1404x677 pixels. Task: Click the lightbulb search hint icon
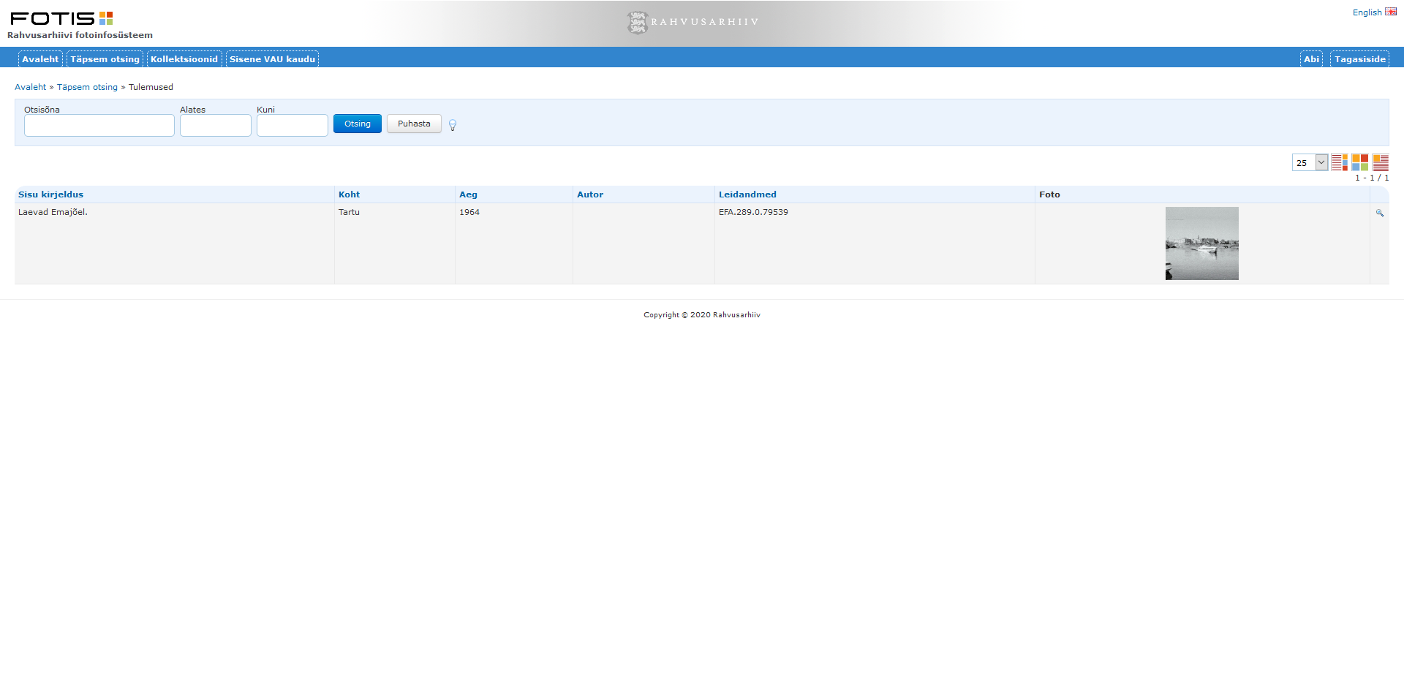click(x=453, y=125)
